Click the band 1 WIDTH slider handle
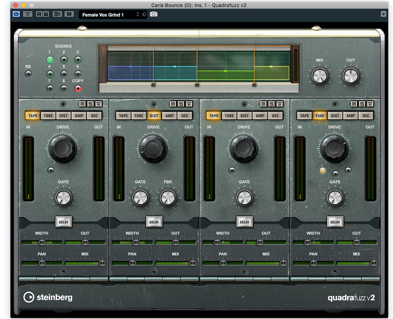The width and height of the screenshot is (393, 319). point(42,242)
